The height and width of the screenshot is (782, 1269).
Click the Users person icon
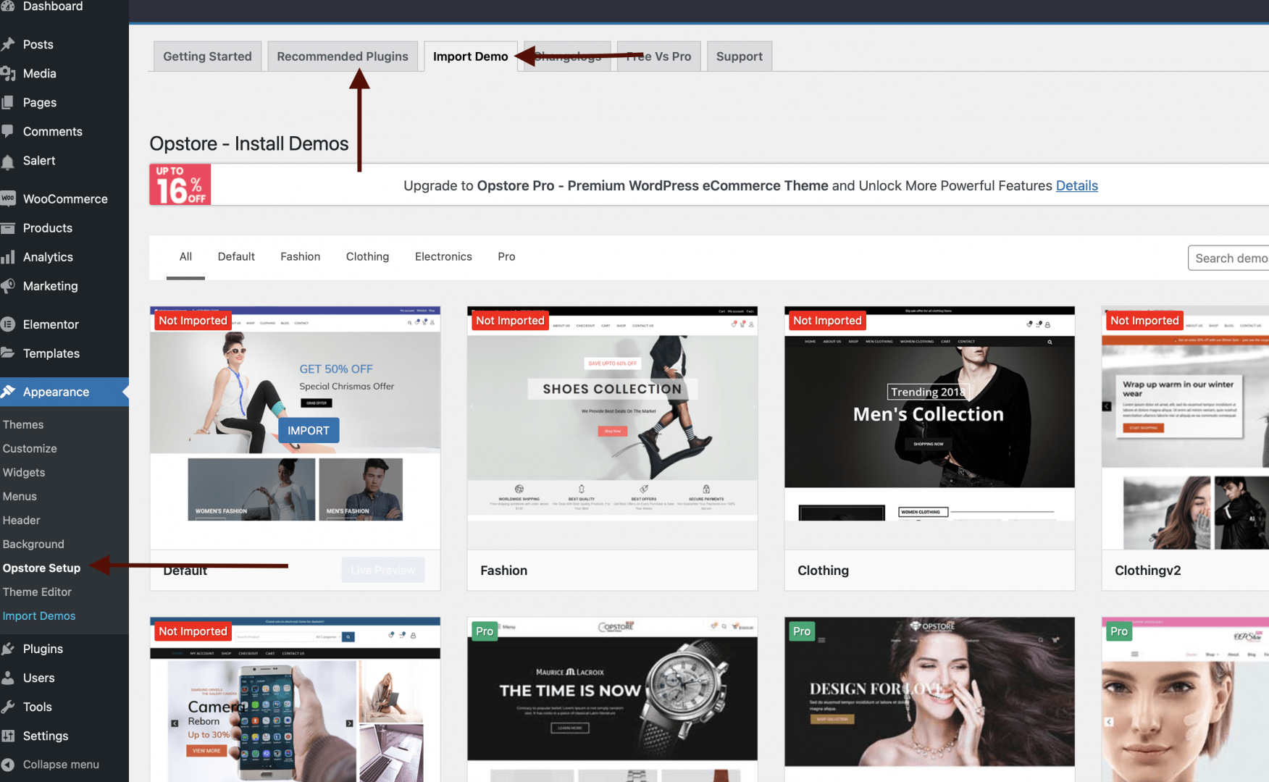tap(8, 677)
